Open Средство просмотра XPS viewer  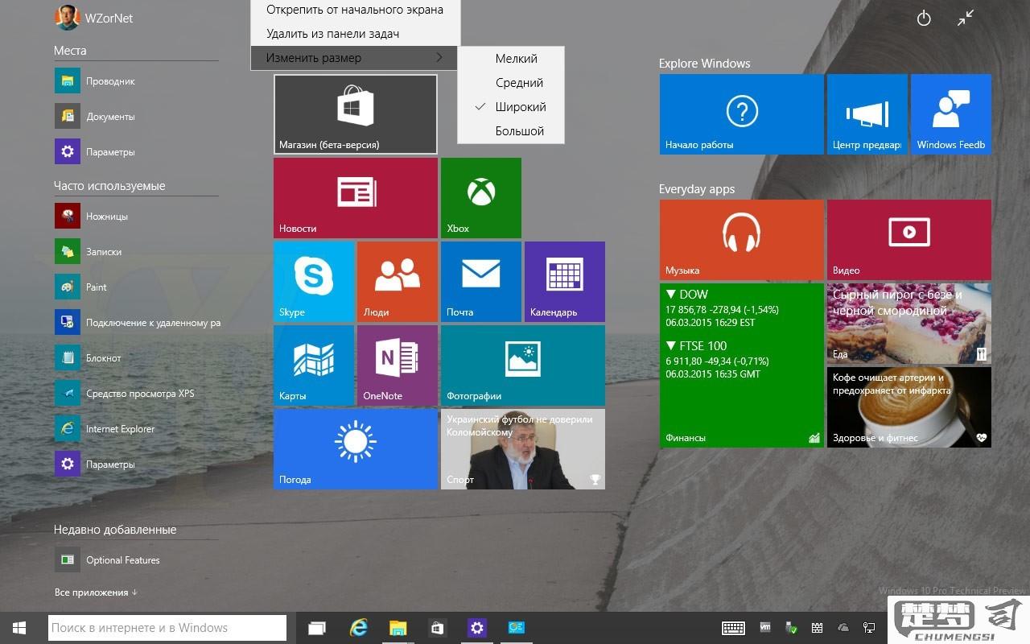click(x=124, y=393)
